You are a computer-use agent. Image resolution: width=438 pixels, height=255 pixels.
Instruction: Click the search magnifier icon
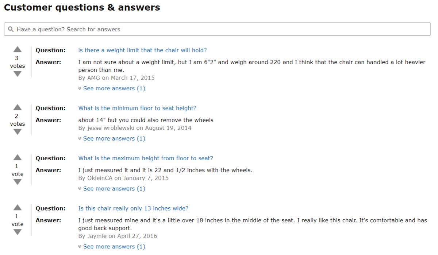click(x=11, y=29)
